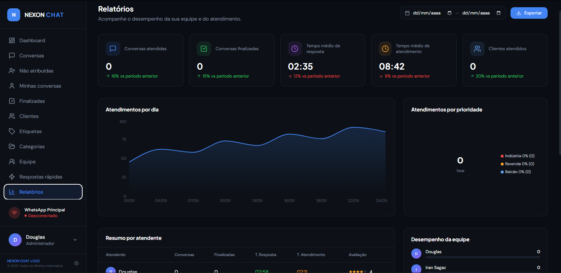This screenshot has height=273, width=561.
Task: Click Douglas avatar in sidebar
Action: point(15,240)
